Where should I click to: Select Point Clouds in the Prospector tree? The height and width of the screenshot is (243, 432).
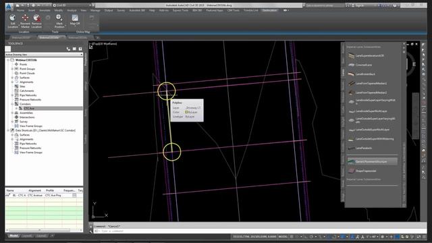27,74
